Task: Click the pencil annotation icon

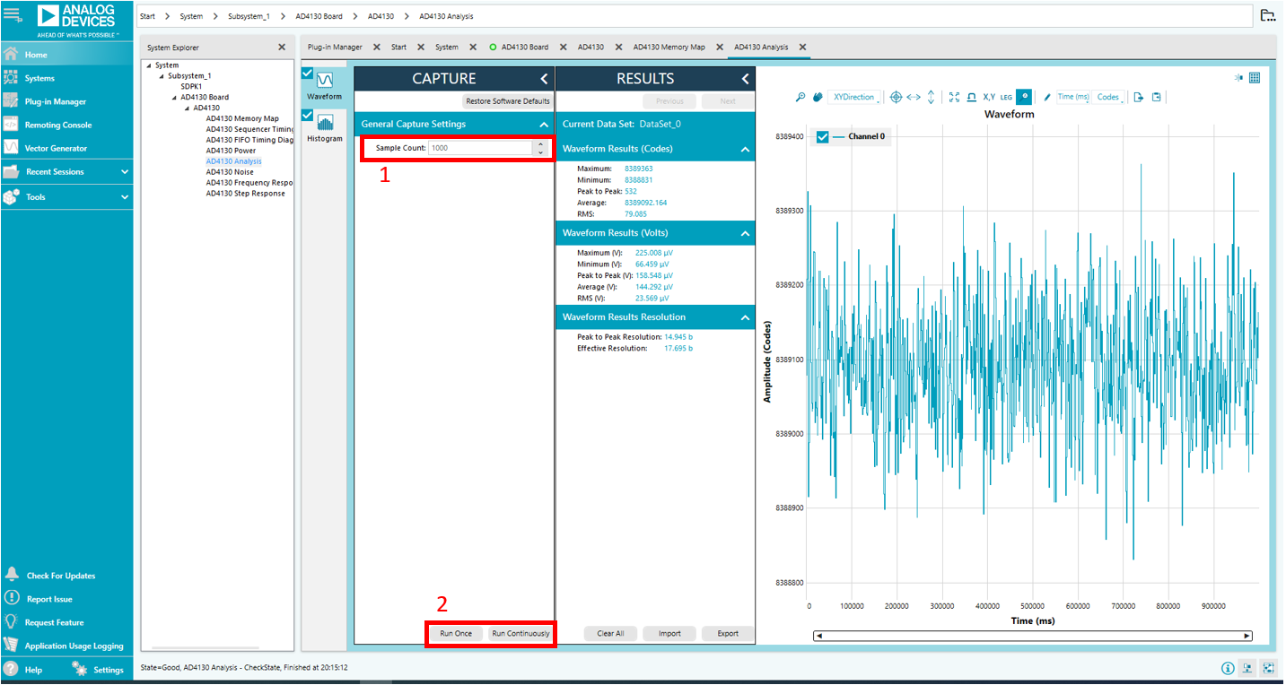Action: pos(1047,97)
